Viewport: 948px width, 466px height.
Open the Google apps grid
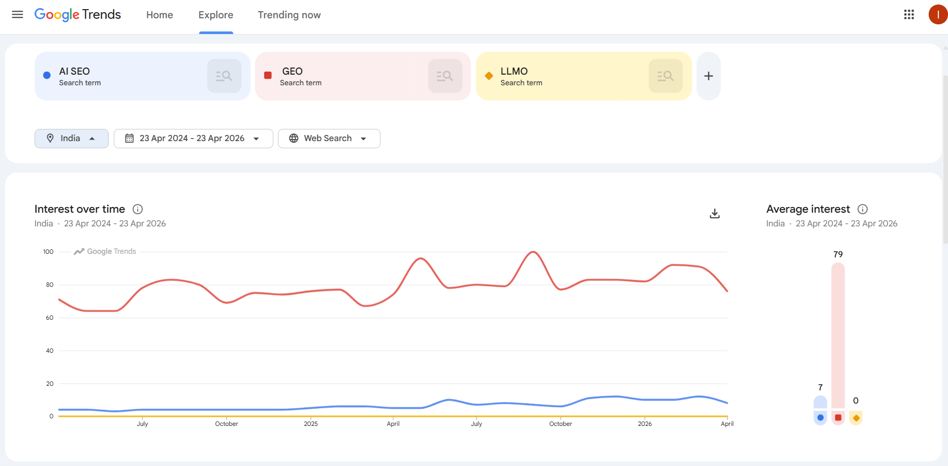[909, 14]
